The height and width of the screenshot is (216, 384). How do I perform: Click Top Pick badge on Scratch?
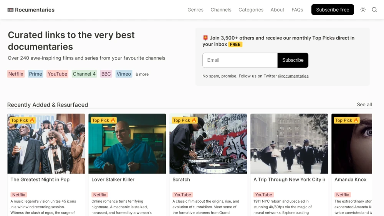click(x=185, y=120)
